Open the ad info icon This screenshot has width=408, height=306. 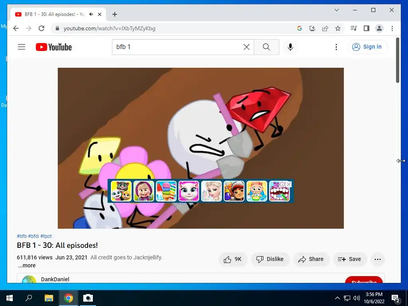click(x=282, y=184)
